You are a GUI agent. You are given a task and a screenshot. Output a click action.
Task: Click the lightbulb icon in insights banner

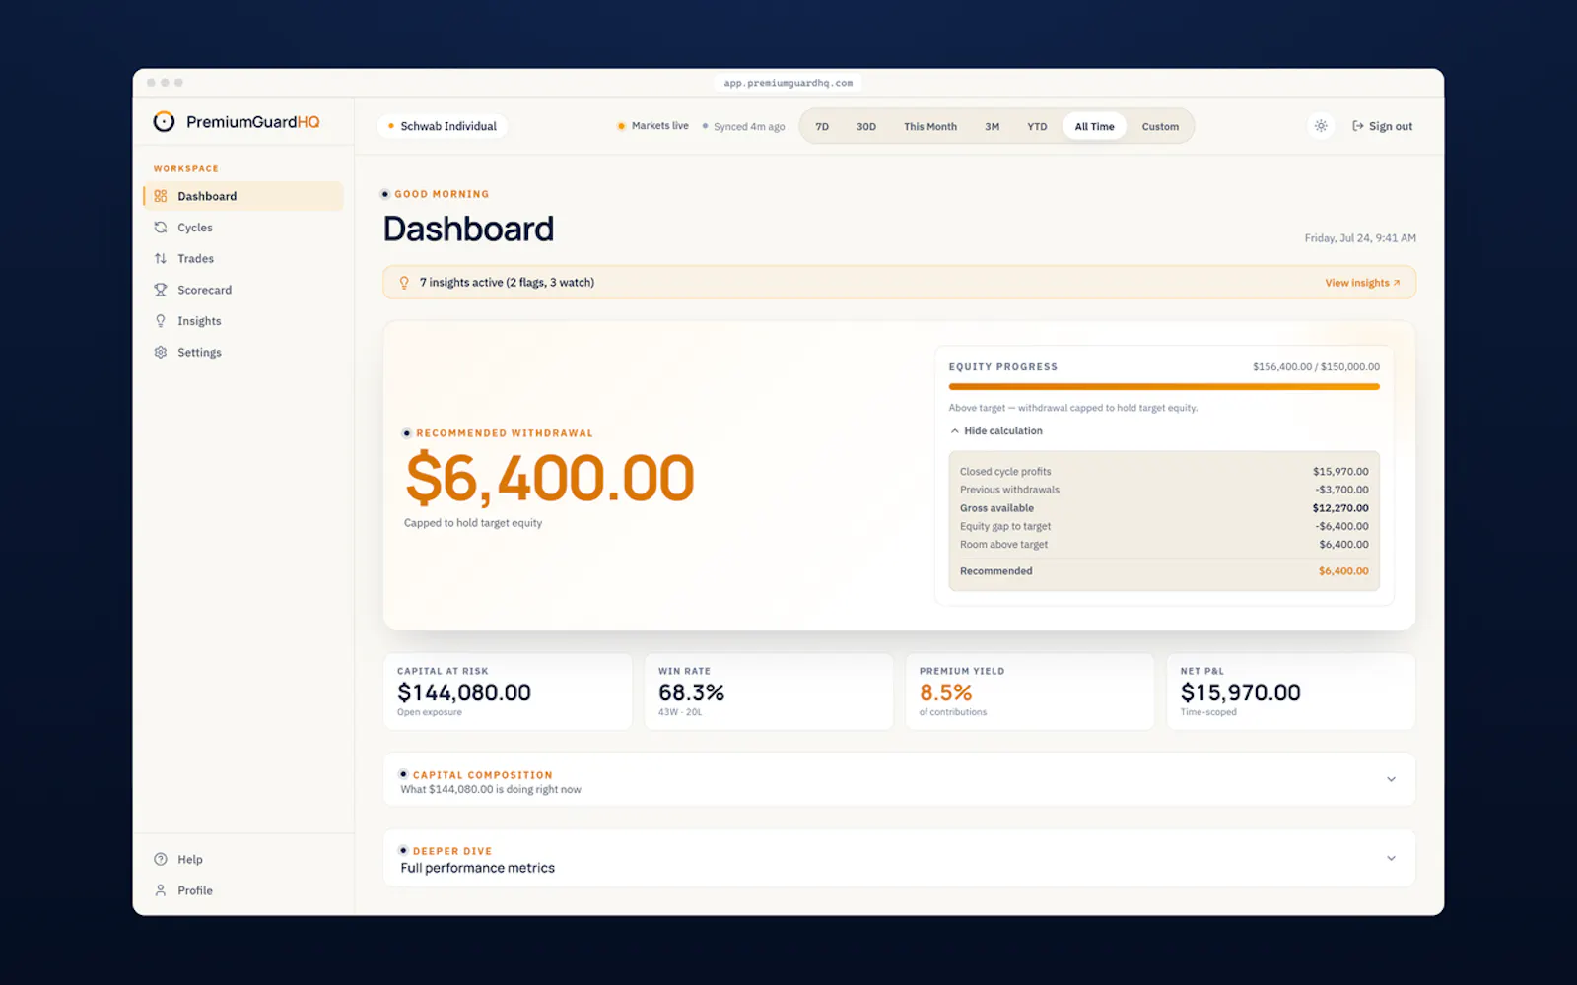(404, 283)
